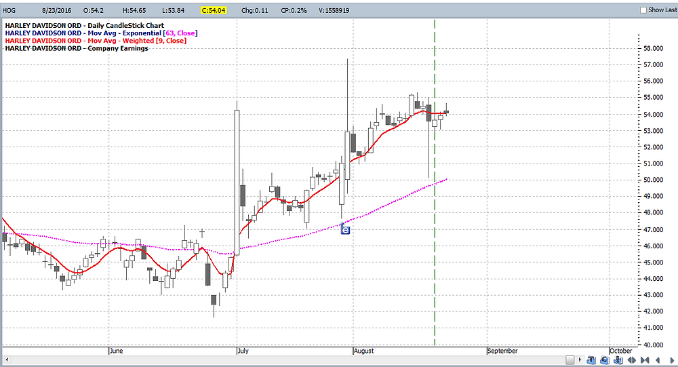
Task: Click the blue C chart refresh icon
Action: coord(605,360)
